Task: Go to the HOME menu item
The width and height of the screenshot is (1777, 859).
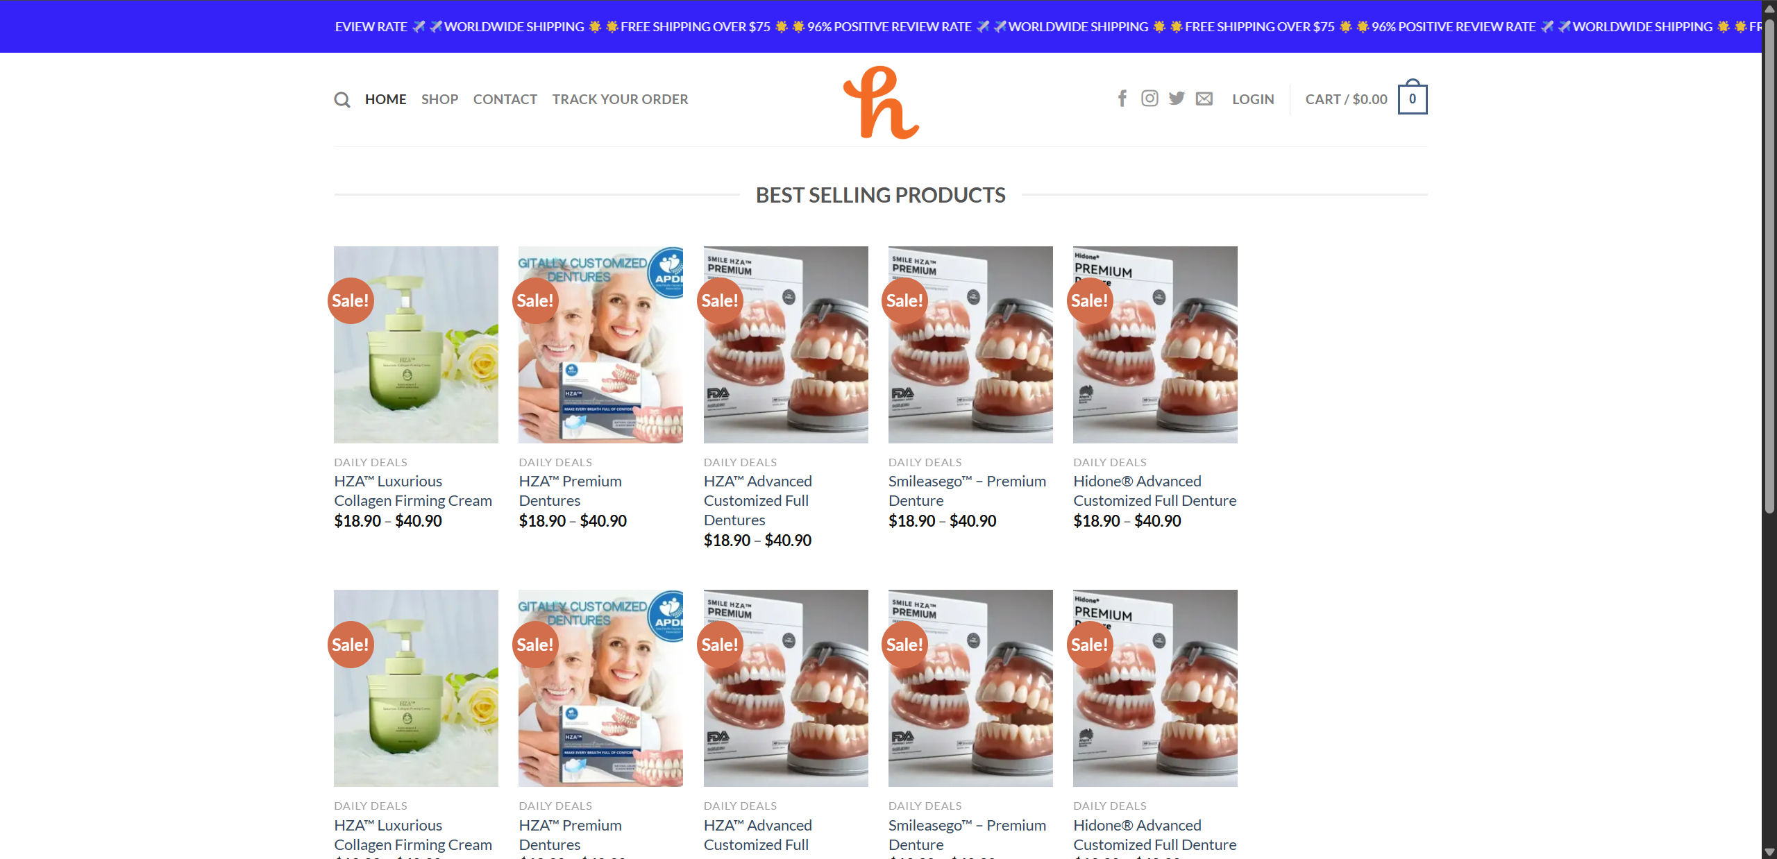Action: (386, 99)
